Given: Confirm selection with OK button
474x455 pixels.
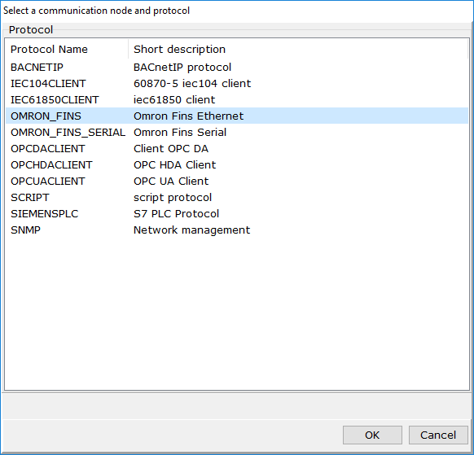Looking at the screenshot, I should [x=372, y=435].
